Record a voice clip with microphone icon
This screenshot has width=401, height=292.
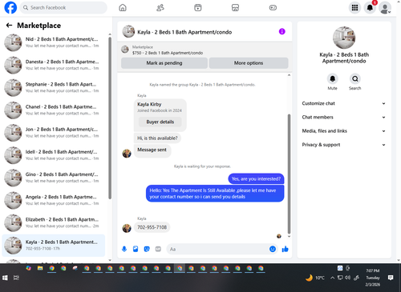click(x=124, y=249)
